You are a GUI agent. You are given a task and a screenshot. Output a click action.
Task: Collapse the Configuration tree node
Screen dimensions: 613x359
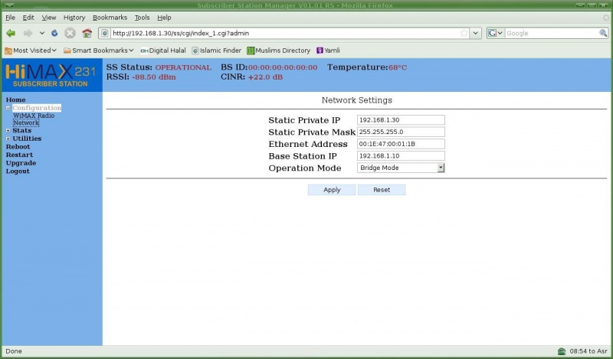coord(8,108)
